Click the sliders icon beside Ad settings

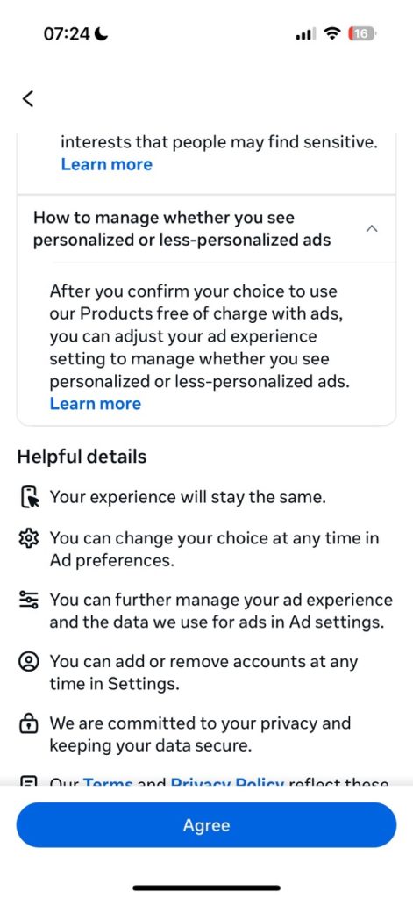(x=29, y=599)
